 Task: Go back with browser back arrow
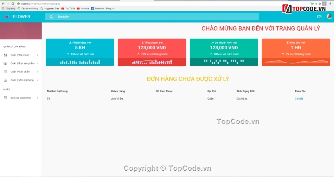[x=3, y=4]
